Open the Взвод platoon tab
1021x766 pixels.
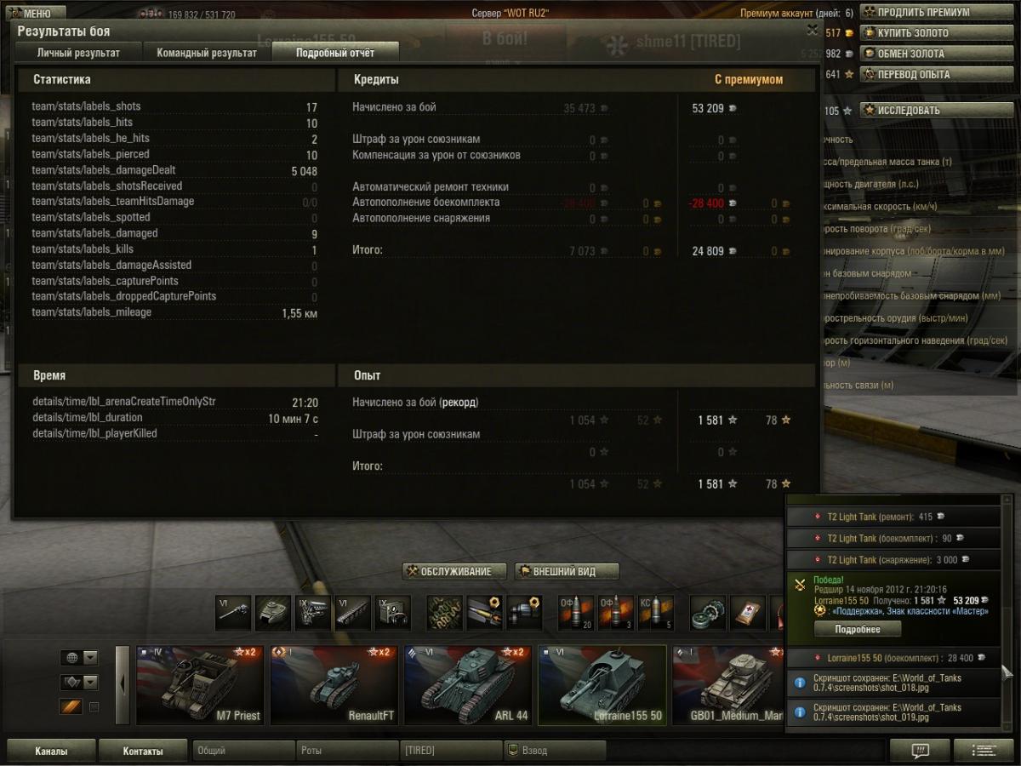tap(554, 751)
